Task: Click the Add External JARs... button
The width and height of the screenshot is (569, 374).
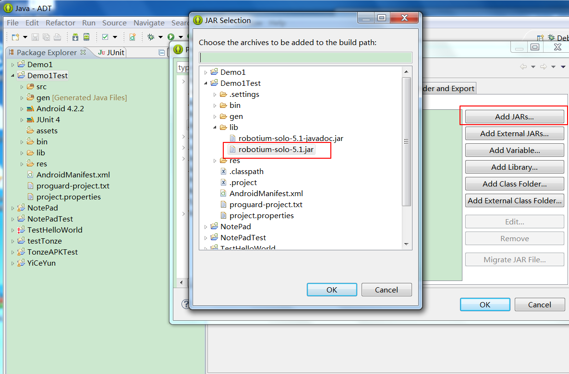Action: [514, 134]
